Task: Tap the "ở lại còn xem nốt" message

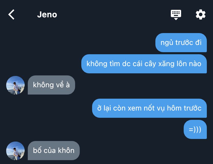Action: pos(149,108)
